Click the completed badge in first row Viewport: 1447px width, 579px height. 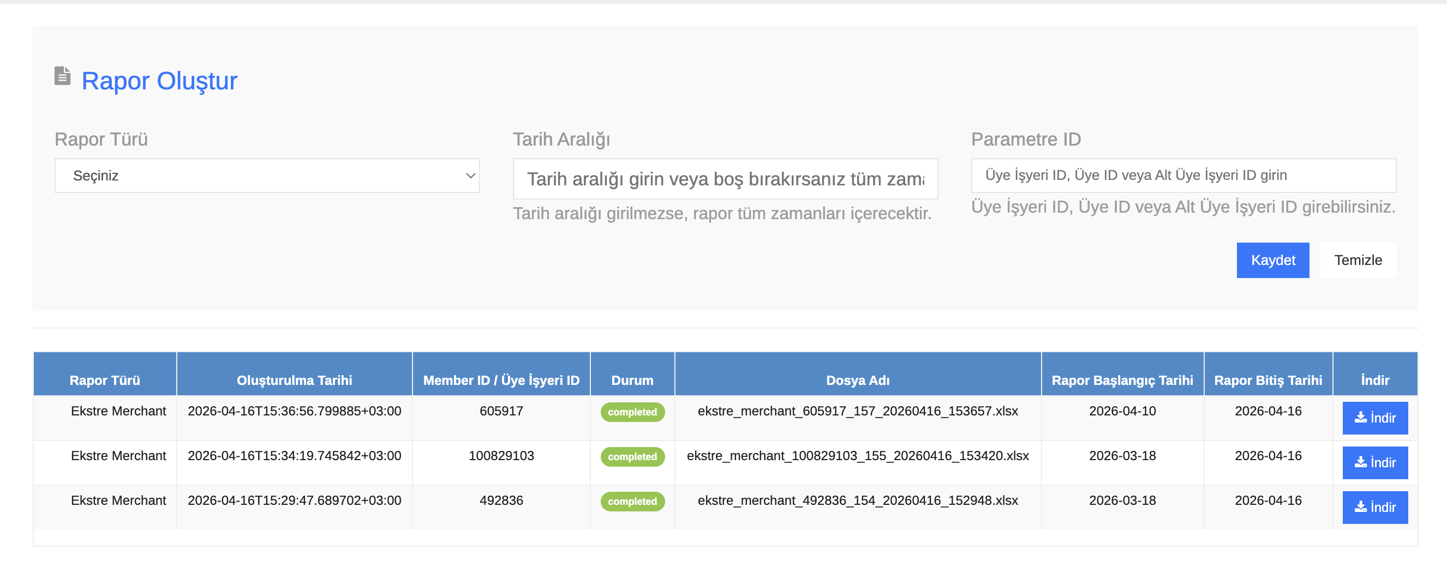point(632,412)
